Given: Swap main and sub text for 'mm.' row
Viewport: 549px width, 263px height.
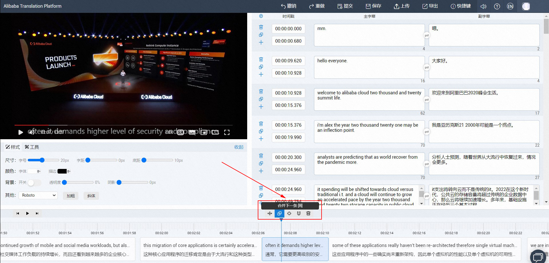Looking at the screenshot, I should click(x=427, y=35).
